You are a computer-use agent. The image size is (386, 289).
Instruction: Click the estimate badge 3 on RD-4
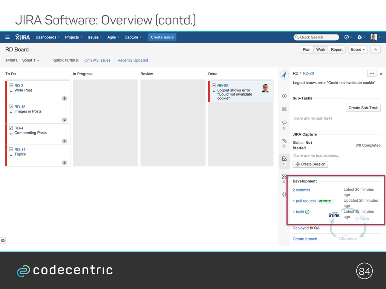point(64,141)
